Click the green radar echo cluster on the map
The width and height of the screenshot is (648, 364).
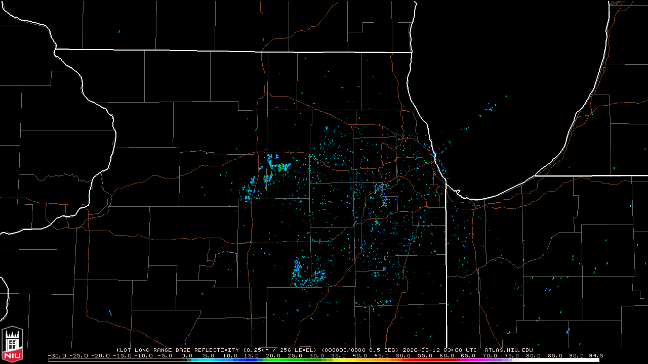click(281, 167)
